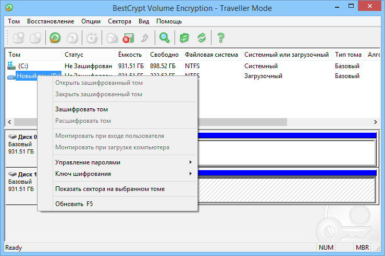Click the green question mark help icon
Image resolution: width=385 pixels, height=256 pixels.
tap(221, 38)
